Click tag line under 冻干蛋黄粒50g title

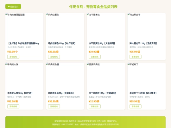[x=102, y=47]
